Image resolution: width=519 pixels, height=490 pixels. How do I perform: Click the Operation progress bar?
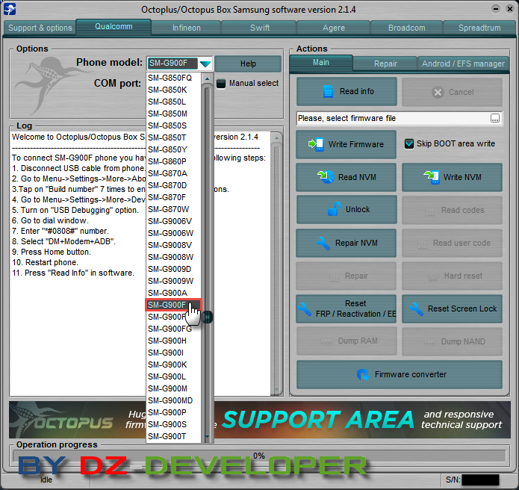tap(259, 456)
